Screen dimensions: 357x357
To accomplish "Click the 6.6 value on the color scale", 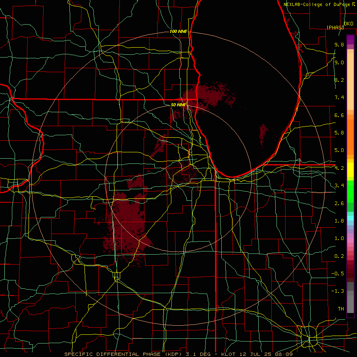I will [x=339, y=115].
